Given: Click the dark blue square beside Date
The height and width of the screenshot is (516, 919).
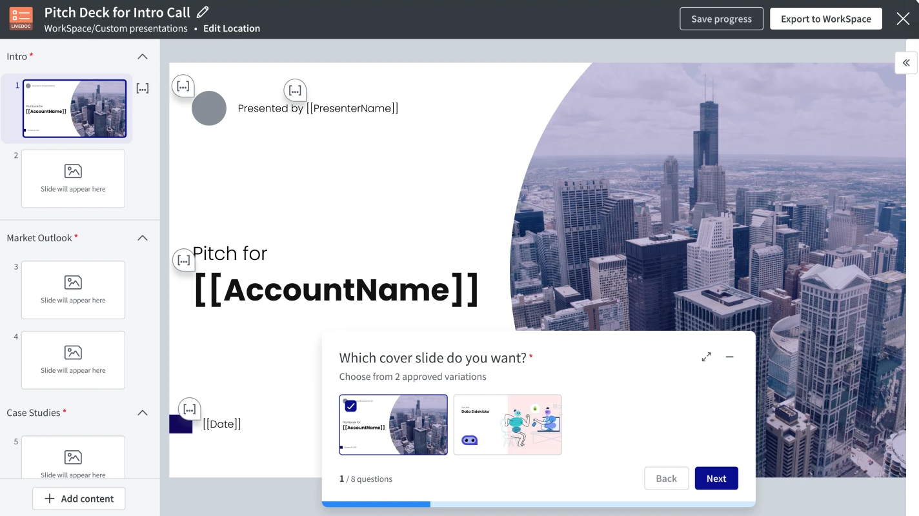Looking at the screenshot, I should 181,424.
